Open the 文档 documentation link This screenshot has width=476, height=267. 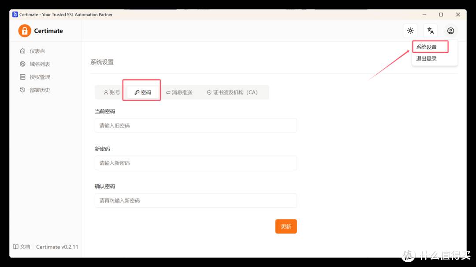(x=22, y=247)
